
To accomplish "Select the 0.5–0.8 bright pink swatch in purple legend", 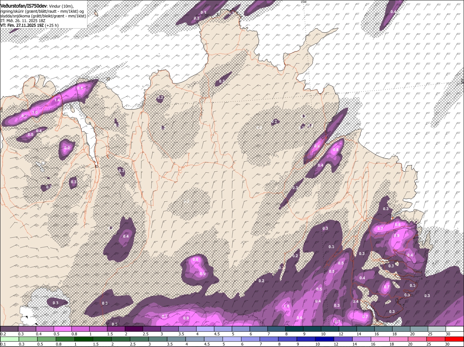I will pos(62,329).
